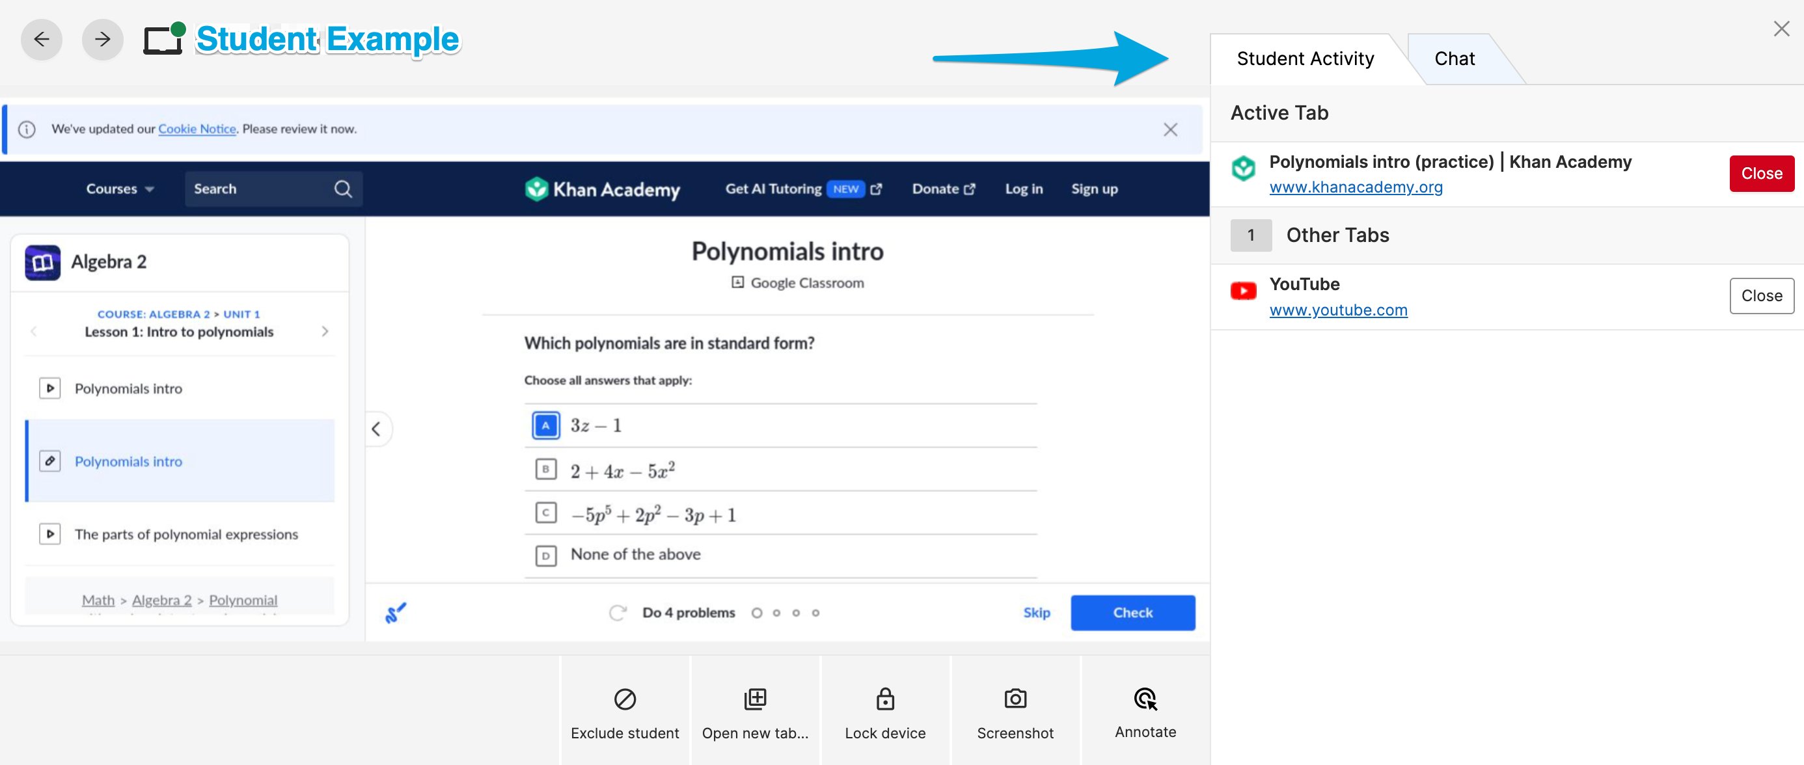Image resolution: width=1804 pixels, height=765 pixels.
Task: Collapse the lesson sidebar with chevron
Action: tap(377, 429)
